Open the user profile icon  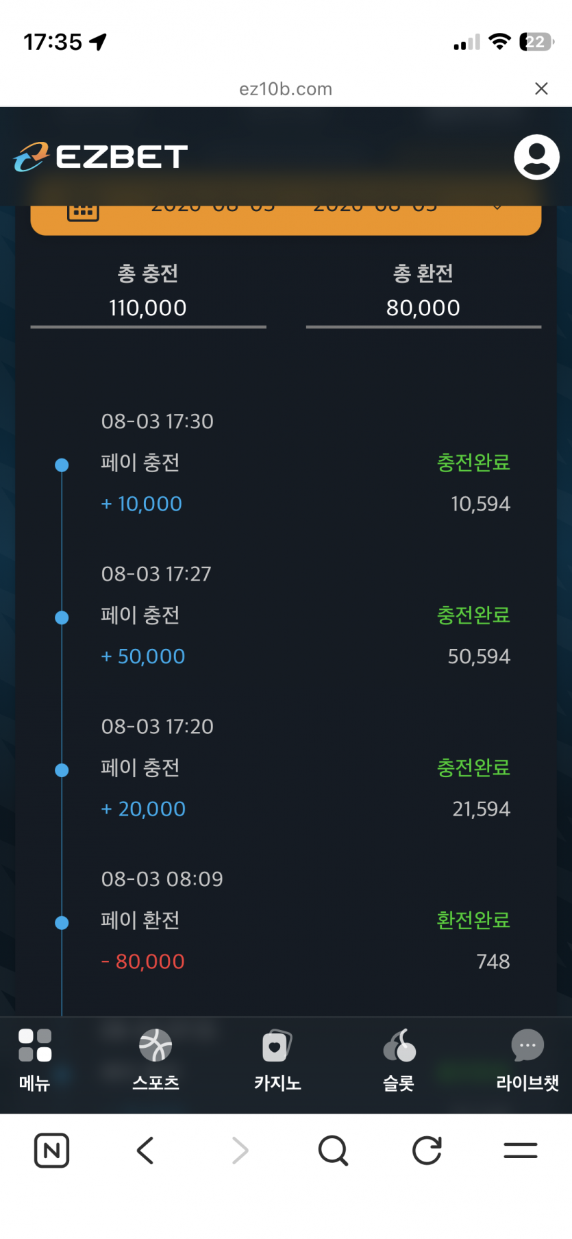[536, 157]
